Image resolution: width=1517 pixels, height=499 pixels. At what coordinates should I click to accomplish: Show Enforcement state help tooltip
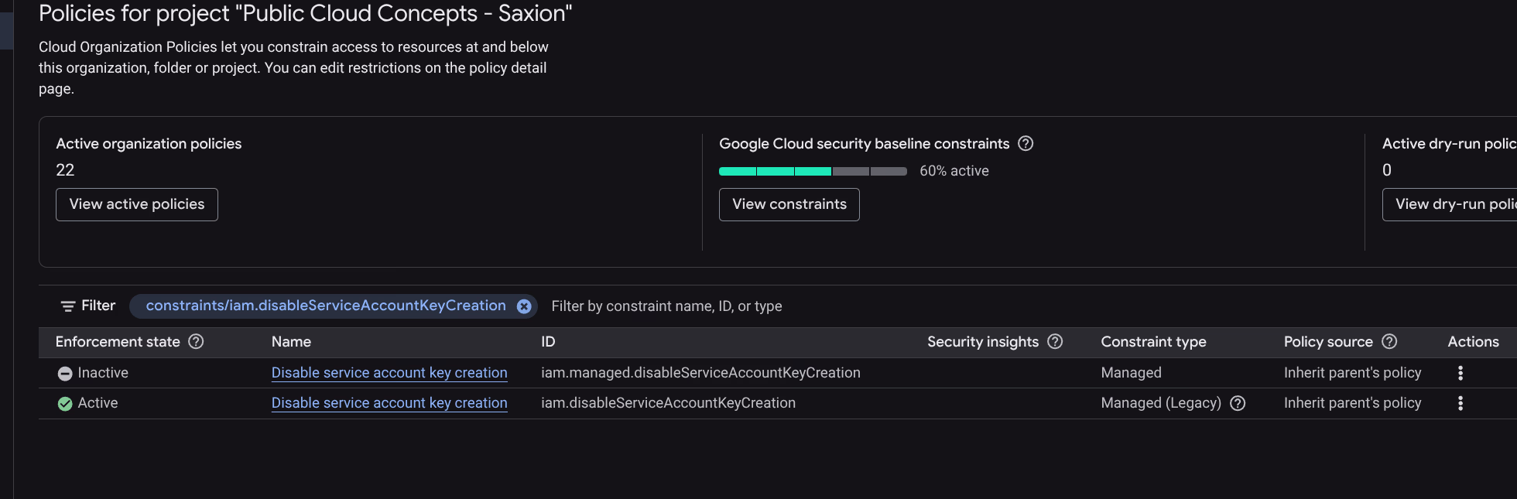pos(197,342)
